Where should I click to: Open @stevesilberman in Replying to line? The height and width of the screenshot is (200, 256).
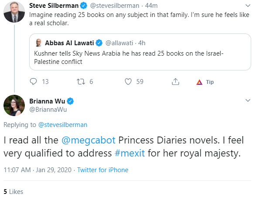coord(63,125)
